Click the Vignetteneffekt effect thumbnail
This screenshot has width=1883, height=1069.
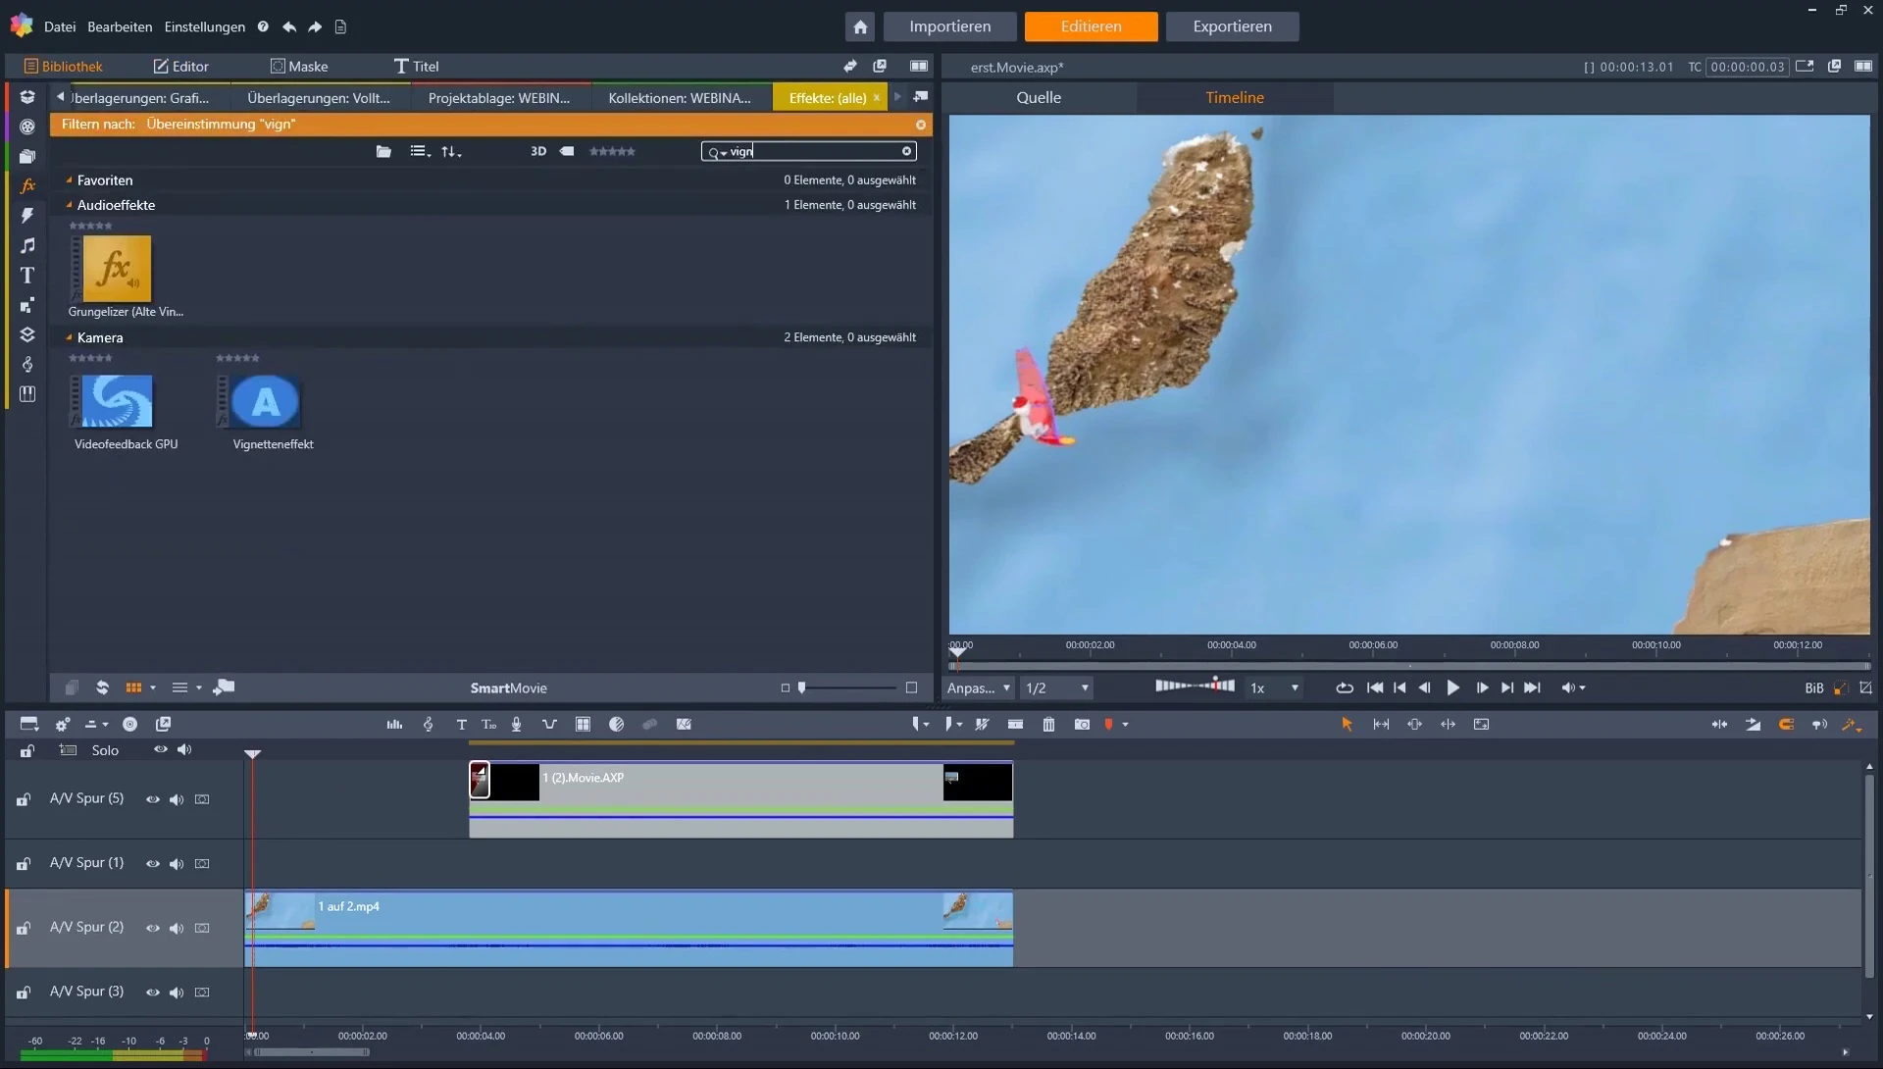[x=266, y=402]
